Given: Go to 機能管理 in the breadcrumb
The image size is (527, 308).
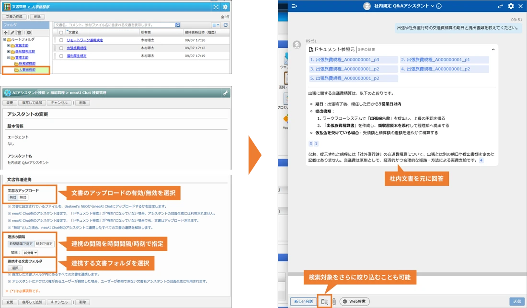Looking at the screenshot, I should [57, 93].
